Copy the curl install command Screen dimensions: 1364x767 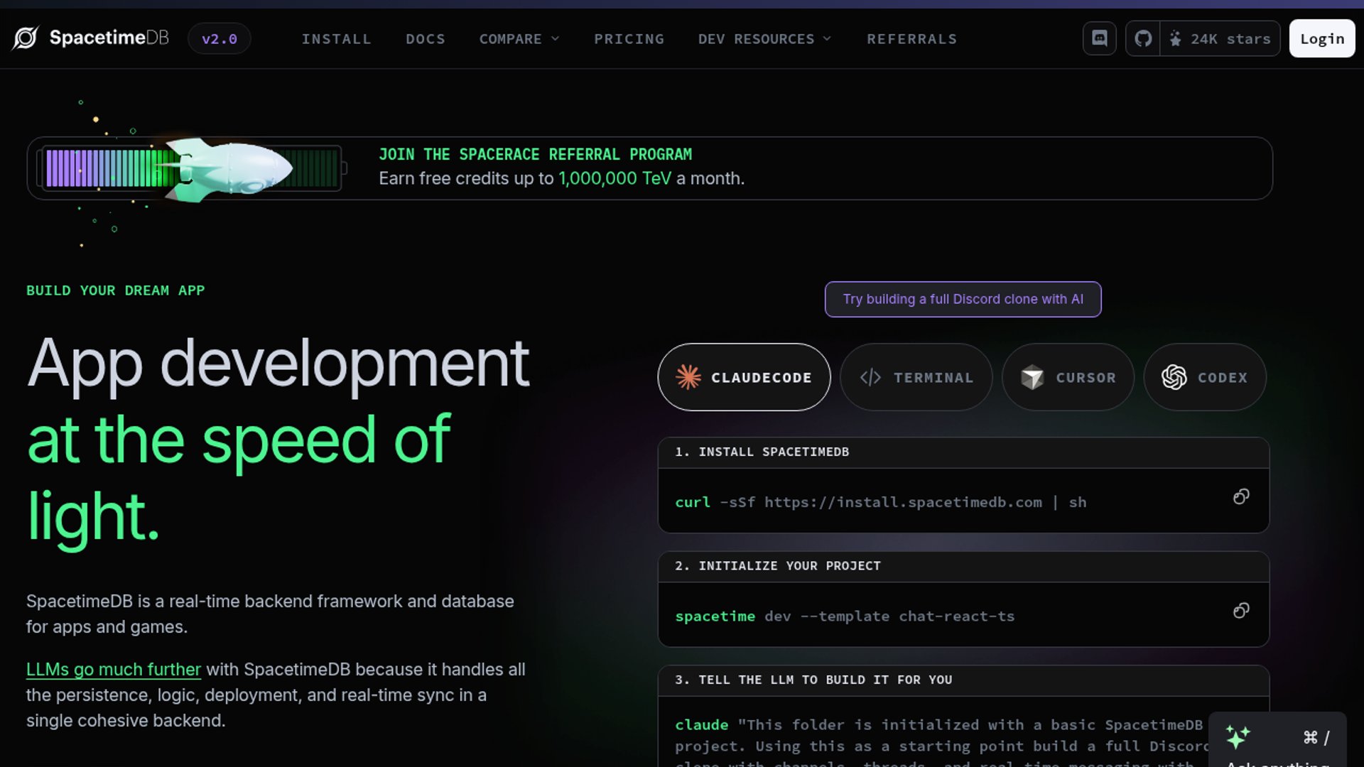tap(1240, 497)
